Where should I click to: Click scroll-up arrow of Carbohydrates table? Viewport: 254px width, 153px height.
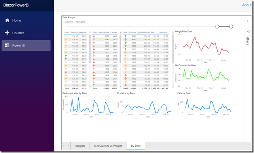coord(173,32)
